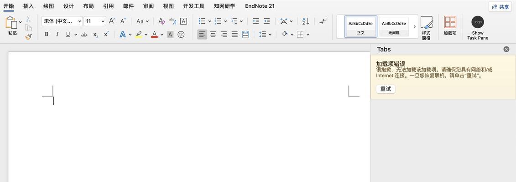Expand the numbered list dropdown arrow
516x182 pixels.
tap(225, 21)
